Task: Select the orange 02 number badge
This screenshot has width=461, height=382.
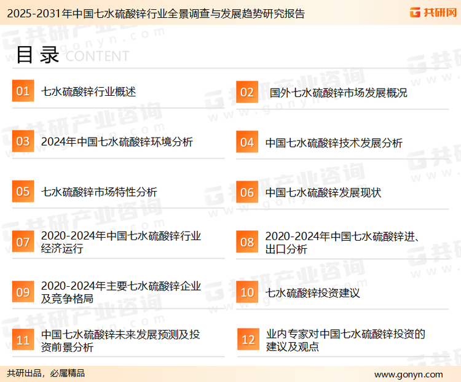Action: pos(247,92)
